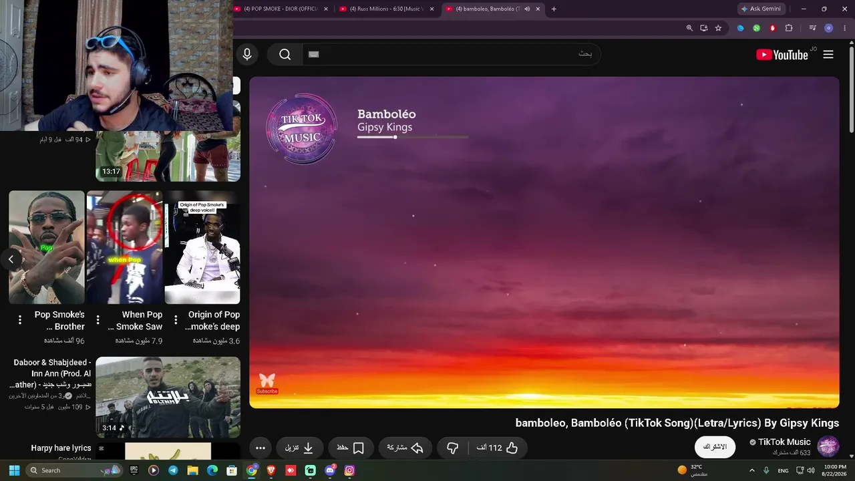This screenshot has height=481, width=855.
Task: Click the taskbar Search box
Action: [75, 470]
